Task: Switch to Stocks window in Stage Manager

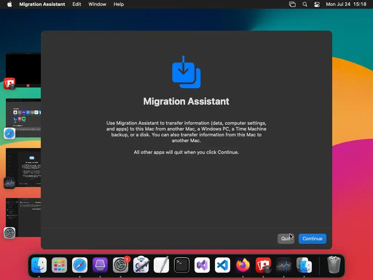Action: (x=23, y=167)
